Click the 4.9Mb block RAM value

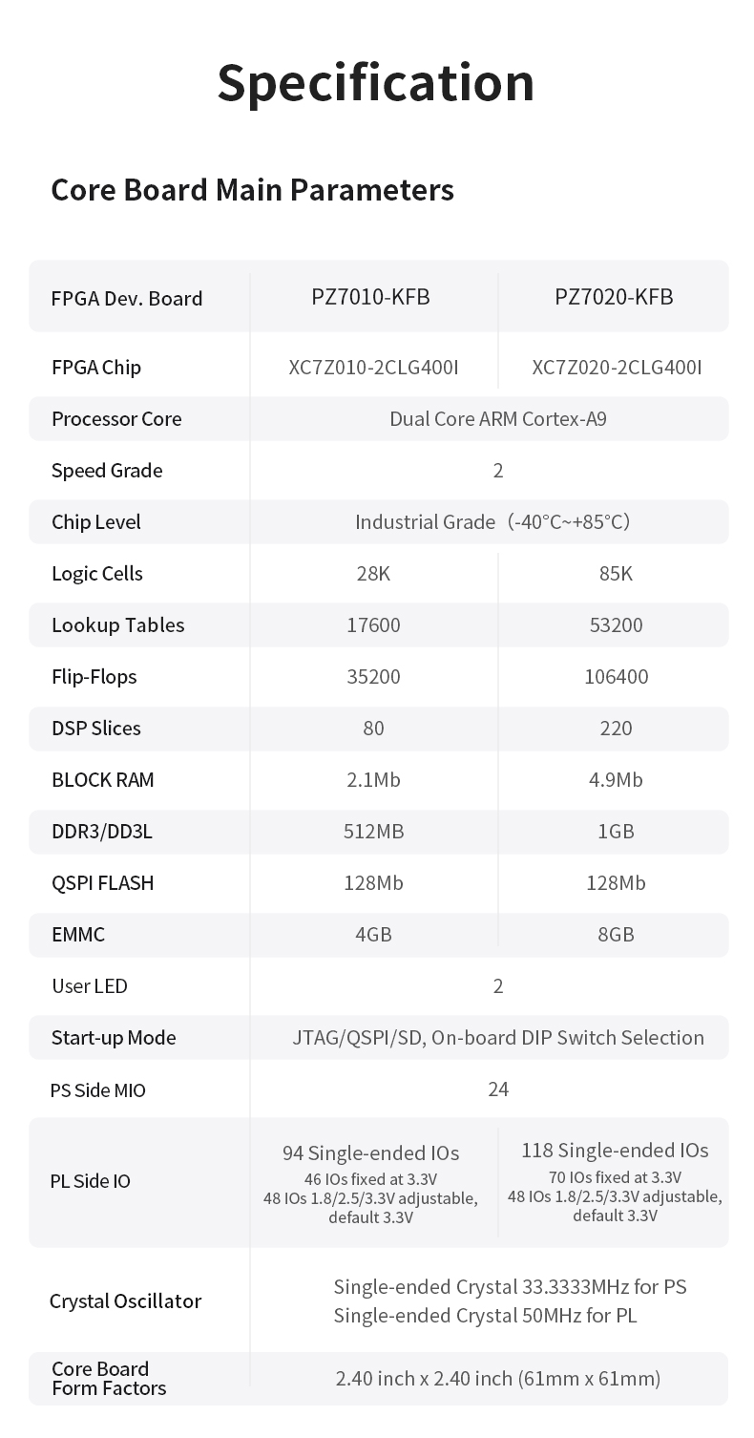(x=616, y=780)
